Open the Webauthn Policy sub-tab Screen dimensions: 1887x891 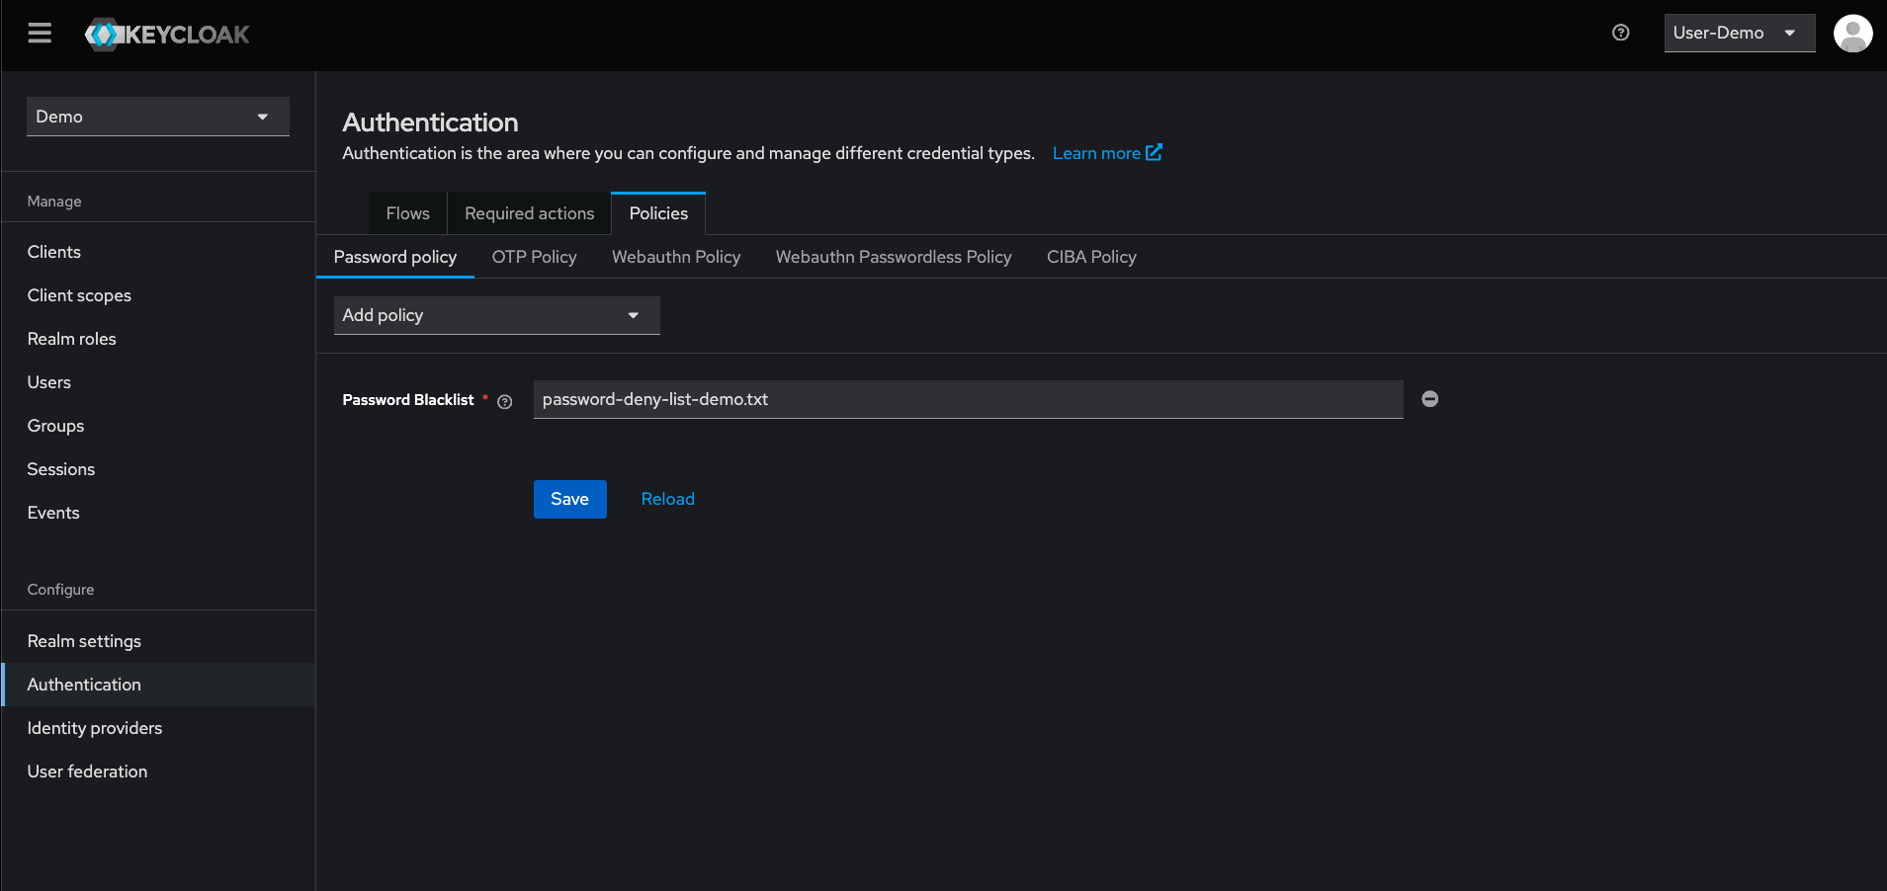(x=676, y=257)
